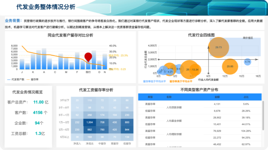The width and height of the screenshot is (268, 150).
Task: Click the 企业数 value 94个
Action: 39,123
